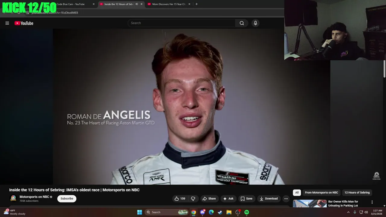Open the Motorsports on NBC channel avatar
Viewport: 386px width, 217px height.
point(13,198)
